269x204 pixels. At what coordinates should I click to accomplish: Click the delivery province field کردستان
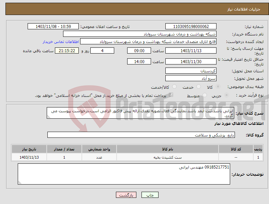click(191, 71)
